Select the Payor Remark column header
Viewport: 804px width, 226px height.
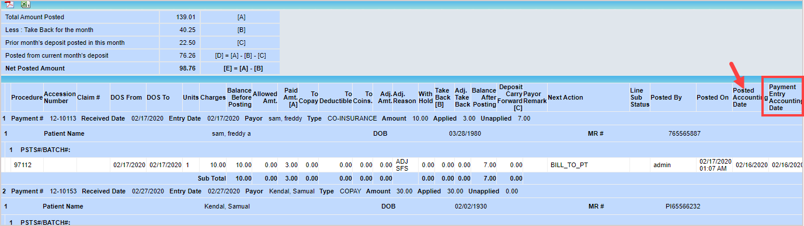[535, 97]
